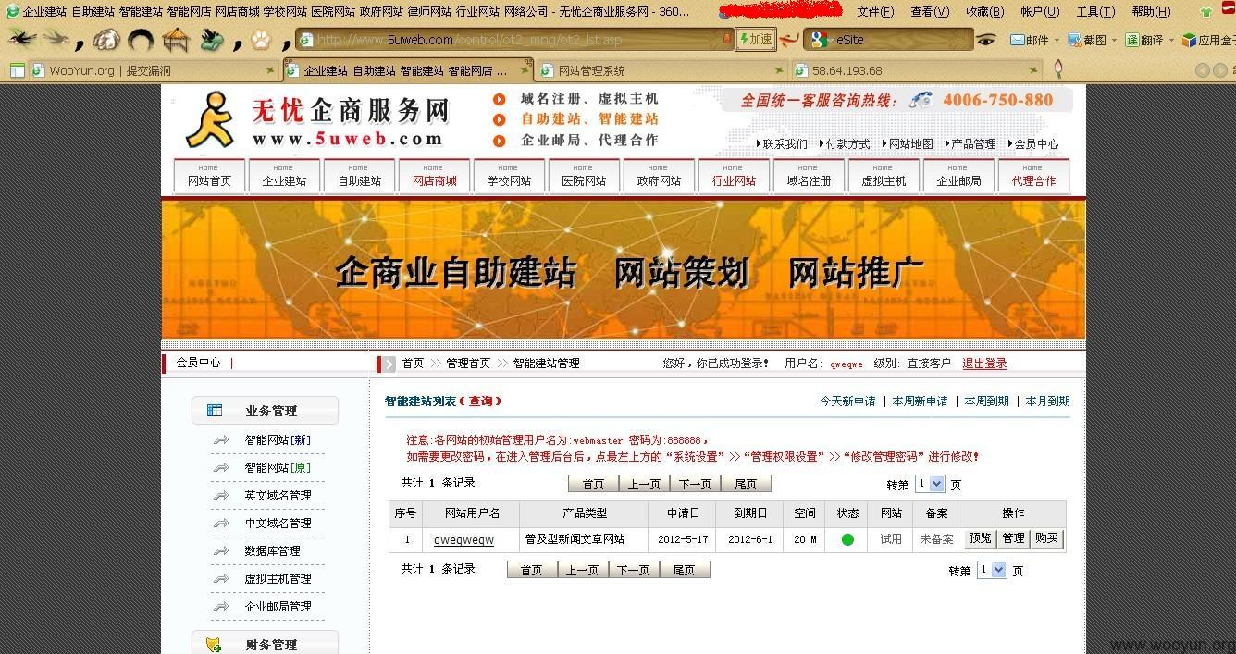Open 智能网站[新] in sidebar
Image resolution: width=1236 pixels, height=654 pixels.
pos(278,440)
